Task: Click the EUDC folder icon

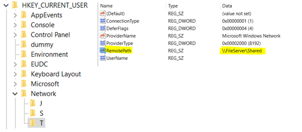Action: 24,64
